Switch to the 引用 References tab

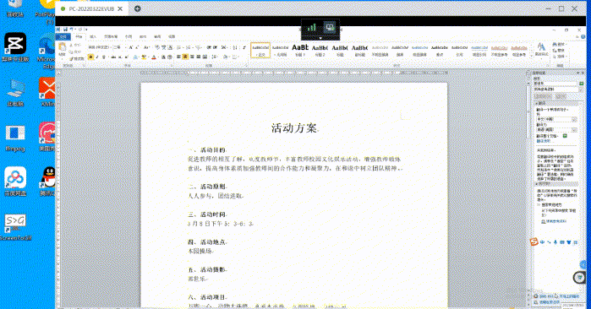point(129,36)
